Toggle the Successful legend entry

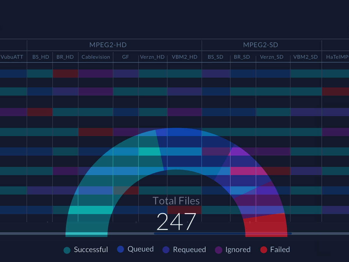[86, 250]
